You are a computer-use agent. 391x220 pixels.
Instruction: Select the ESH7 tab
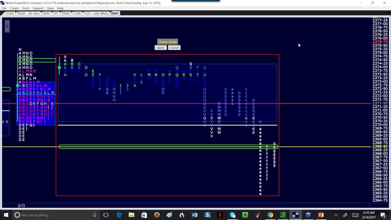(115, 13)
